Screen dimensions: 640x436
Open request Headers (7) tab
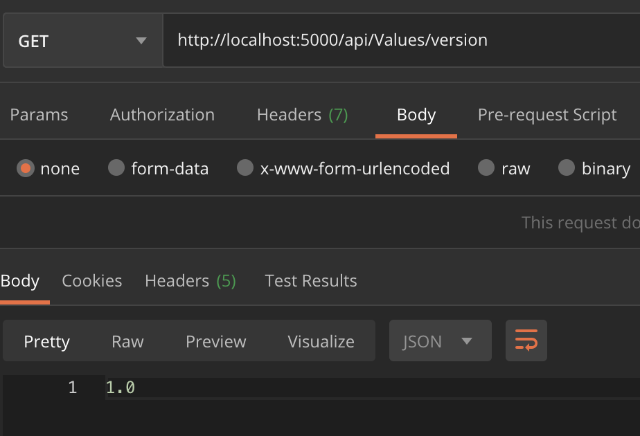[x=303, y=115]
